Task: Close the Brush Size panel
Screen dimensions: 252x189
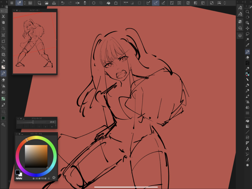Action: [21, 119]
